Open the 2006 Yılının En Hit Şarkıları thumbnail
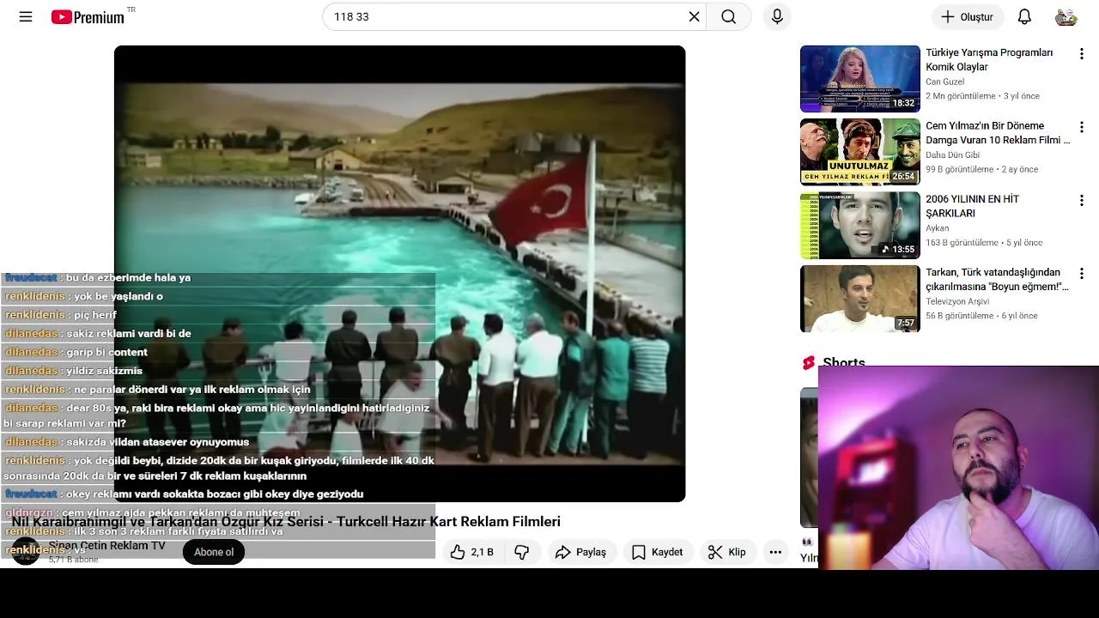This screenshot has height=618, width=1099. pyautogui.click(x=859, y=225)
